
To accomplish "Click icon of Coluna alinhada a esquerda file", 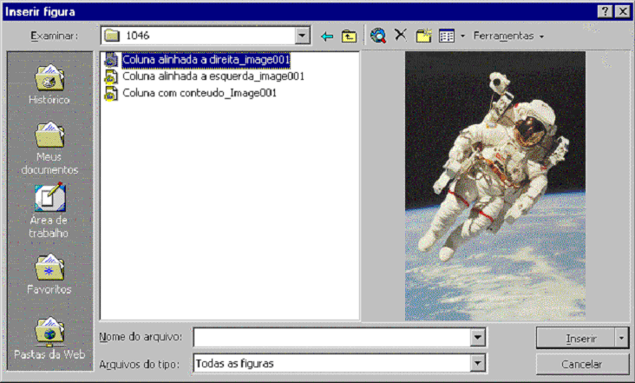I will pyautogui.click(x=111, y=76).
